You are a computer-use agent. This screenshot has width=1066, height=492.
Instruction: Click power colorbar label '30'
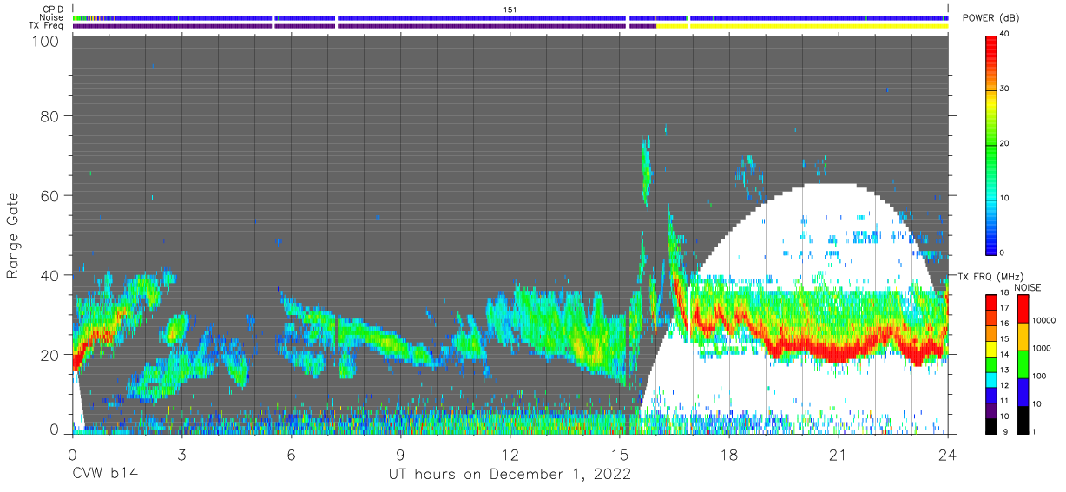pyautogui.click(x=1004, y=89)
